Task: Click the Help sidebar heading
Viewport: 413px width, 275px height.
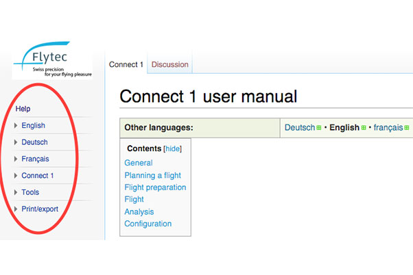Action: click(x=23, y=109)
